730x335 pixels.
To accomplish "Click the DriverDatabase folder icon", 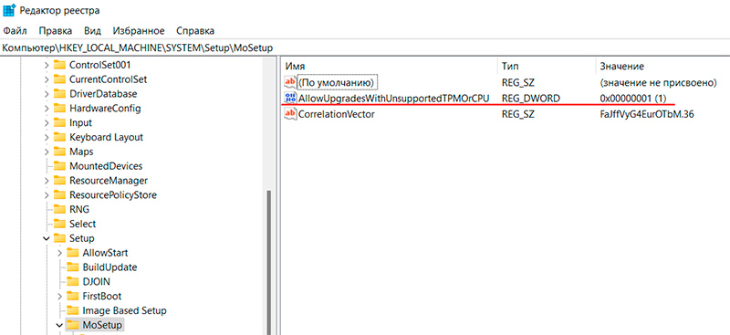I will tap(59, 94).
